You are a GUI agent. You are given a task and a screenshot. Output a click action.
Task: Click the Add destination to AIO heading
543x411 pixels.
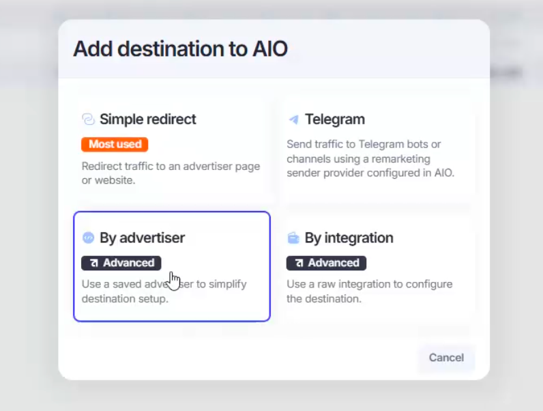180,48
